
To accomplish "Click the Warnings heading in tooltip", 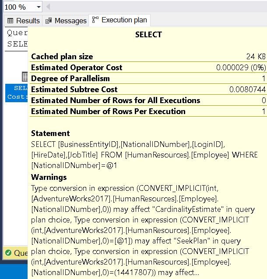I will coord(49,177).
